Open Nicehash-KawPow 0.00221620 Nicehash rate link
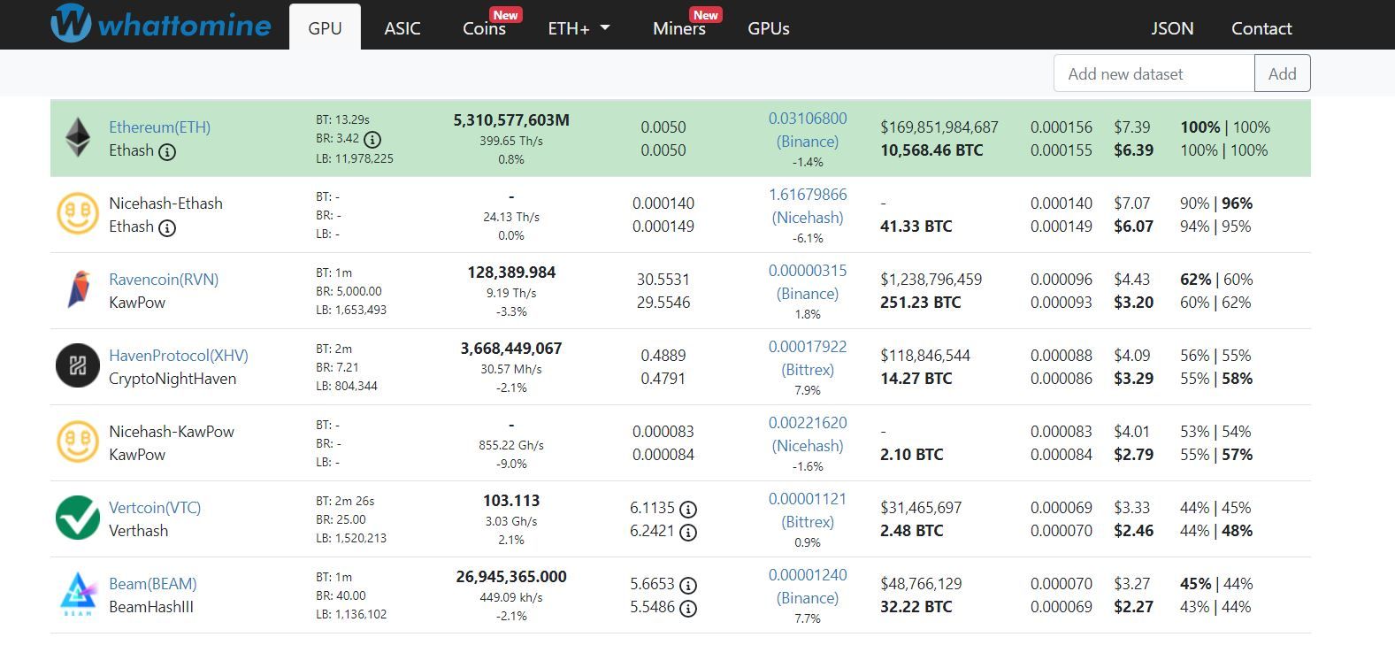Screen dimensions: 1395x645 pyautogui.click(x=808, y=434)
